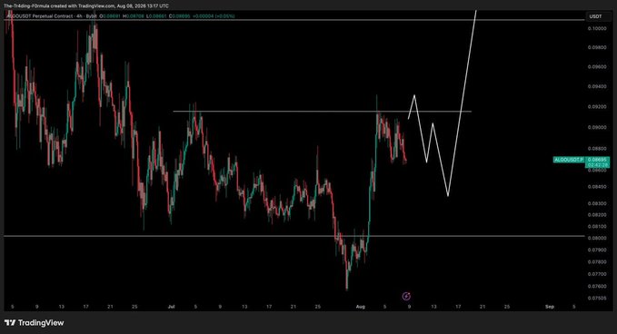Click the Sep label on time axis
617x334 pixels.
tap(550, 307)
